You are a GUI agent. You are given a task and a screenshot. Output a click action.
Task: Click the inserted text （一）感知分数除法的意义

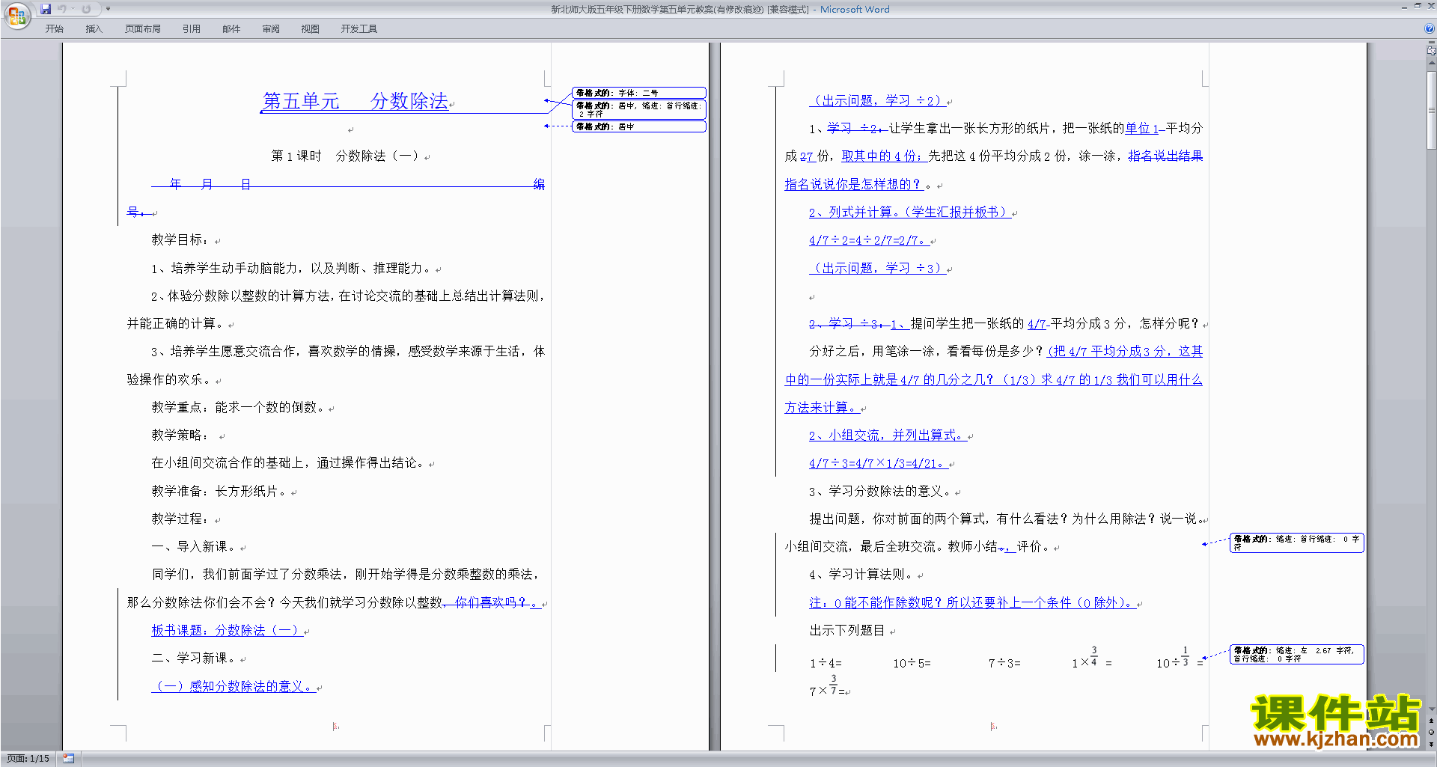click(233, 687)
